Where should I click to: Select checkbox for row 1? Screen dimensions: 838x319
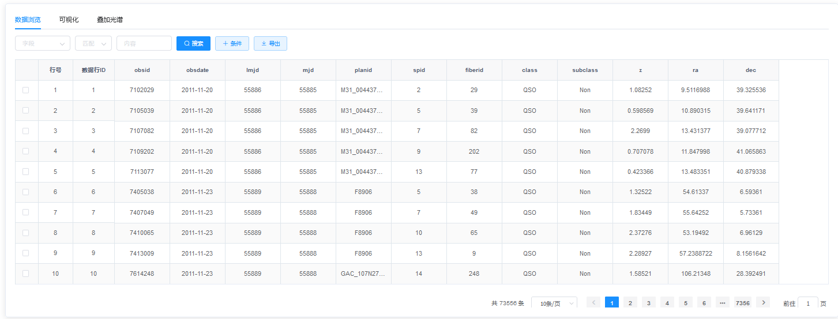[x=25, y=90]
